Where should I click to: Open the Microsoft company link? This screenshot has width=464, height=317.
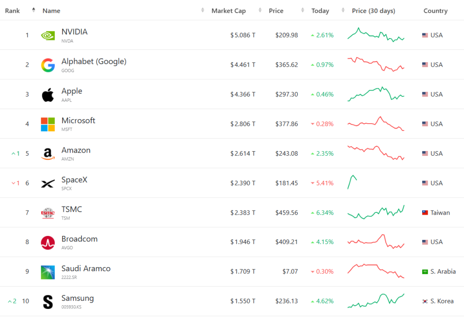point(78,120)
